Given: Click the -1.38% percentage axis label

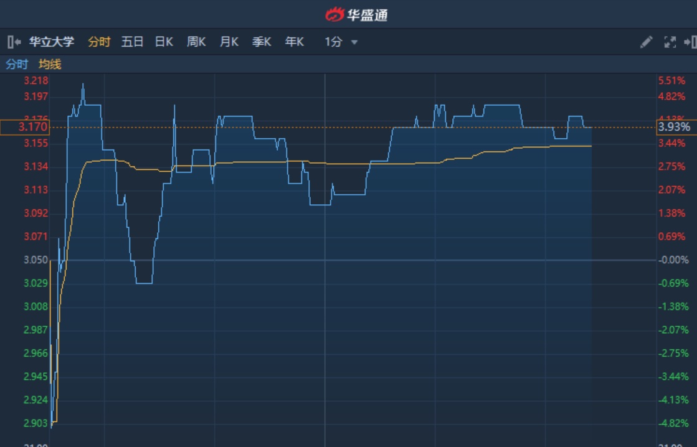Looking at the screenshot, I should pos(673,306).
